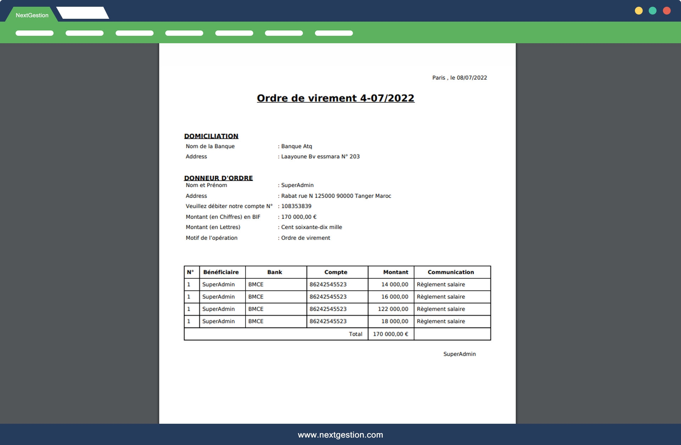The image size is (681, 445).
Task: Click the DONNEUR D'ORDRE section heading
Action: tap(218, 178)
